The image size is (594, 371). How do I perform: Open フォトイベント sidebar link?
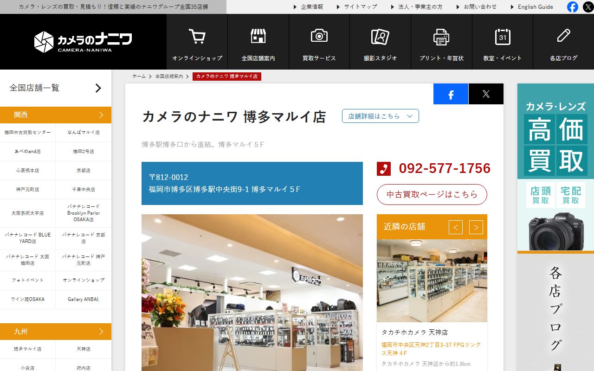point(28,280)
